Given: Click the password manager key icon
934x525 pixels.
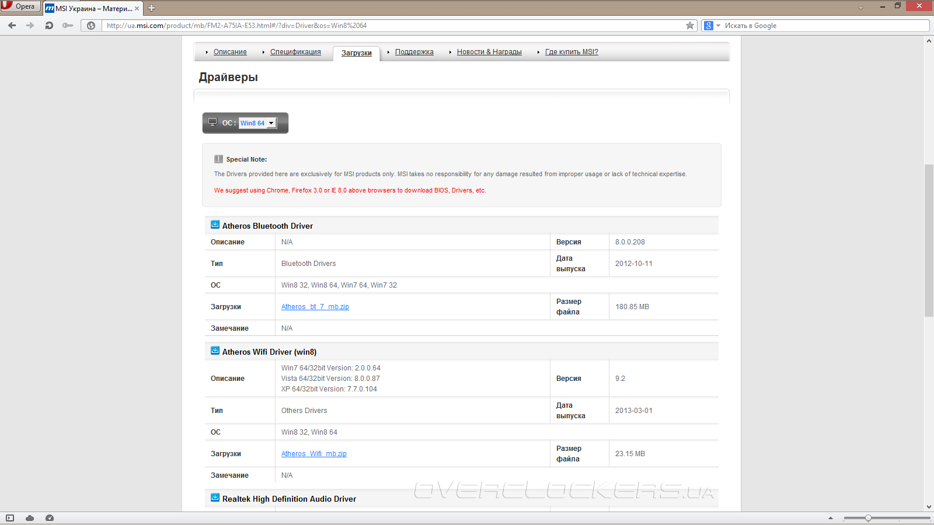Looking at the screenshot, I should (x=68, y=26).
